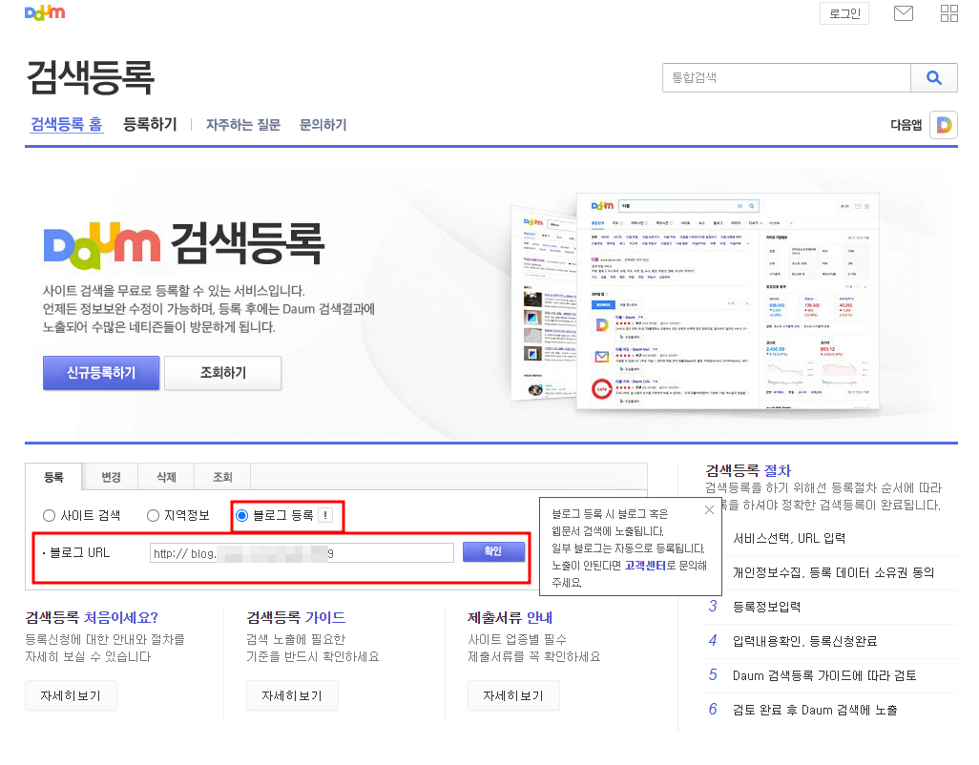The image size is (979, 765).
Task: Click the 검색등록 절차 heading
Action: pos(748,470)
